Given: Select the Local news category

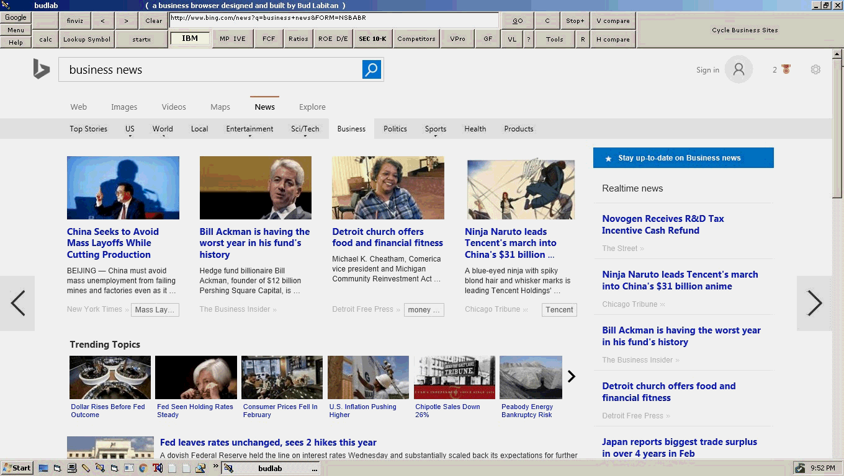Looking at the screenshot, I should coord(199,129).
